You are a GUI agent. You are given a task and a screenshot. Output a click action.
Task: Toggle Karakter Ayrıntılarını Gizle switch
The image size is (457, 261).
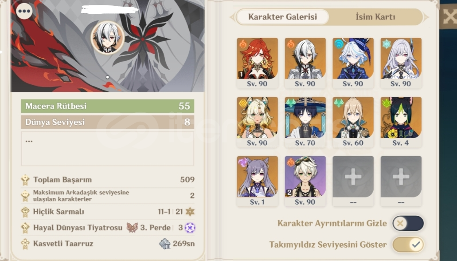408,223
